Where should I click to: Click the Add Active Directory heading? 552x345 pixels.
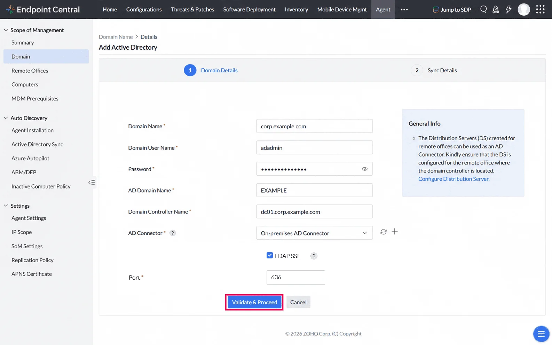(x=128, y=47)
